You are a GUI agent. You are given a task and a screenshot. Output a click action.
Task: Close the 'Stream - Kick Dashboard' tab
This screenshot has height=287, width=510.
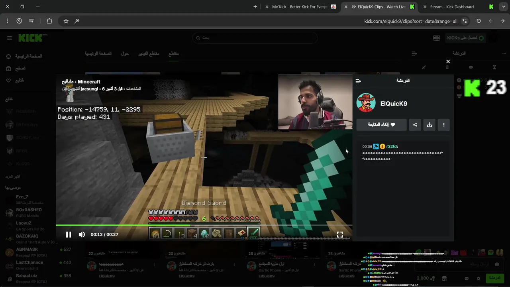pos(425,7)
